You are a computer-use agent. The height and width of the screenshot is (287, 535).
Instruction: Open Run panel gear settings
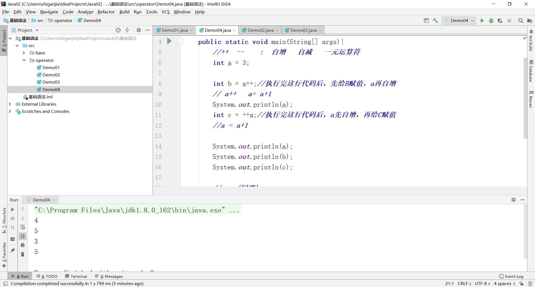pos(514,200)
